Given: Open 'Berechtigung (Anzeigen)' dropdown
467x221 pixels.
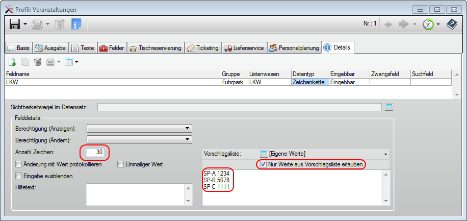Looking at the screenshot, I should click(x=139, y=128).
